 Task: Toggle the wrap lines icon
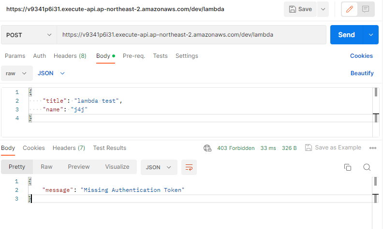click(189, 167)
